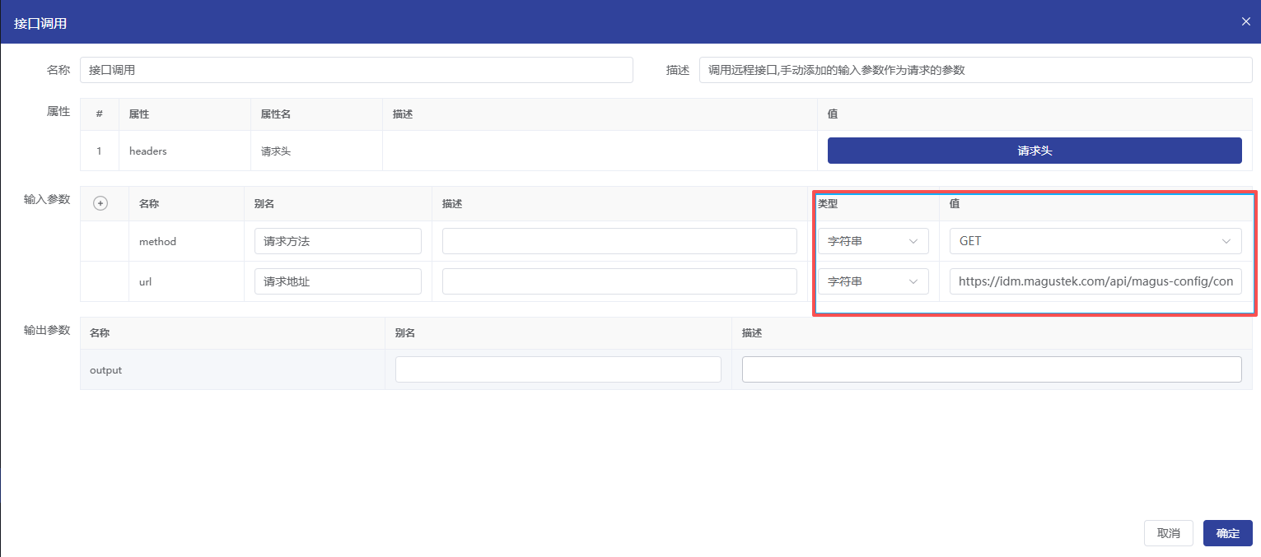Click the output alias input field

coord(558,369)
